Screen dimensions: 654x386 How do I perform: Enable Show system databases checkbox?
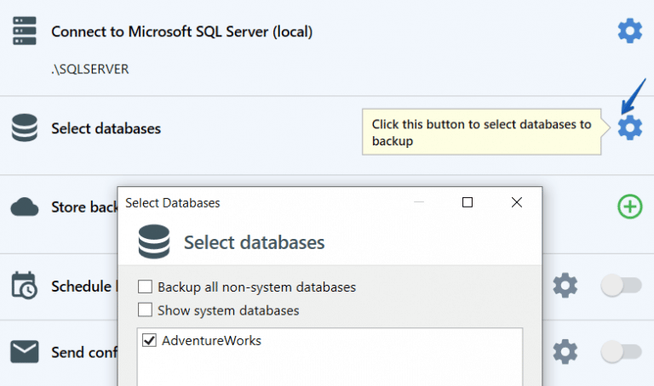click(x=146, y=310)
